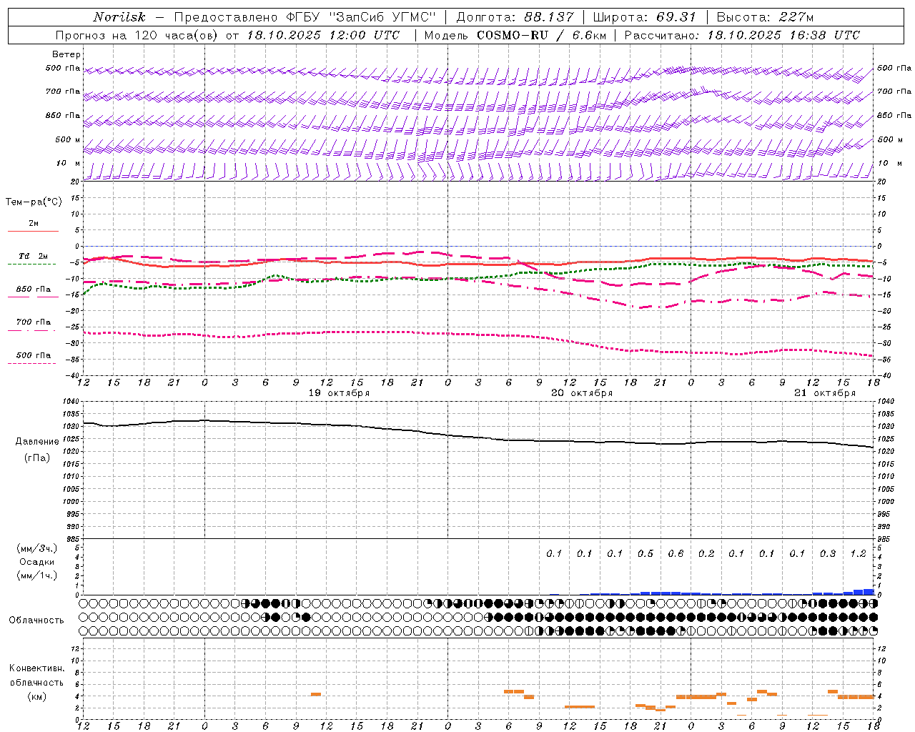Click the 'Давление' pressure panel label
Image resolution: width=915 pixels, height=732 pixels.
point(37,442)
